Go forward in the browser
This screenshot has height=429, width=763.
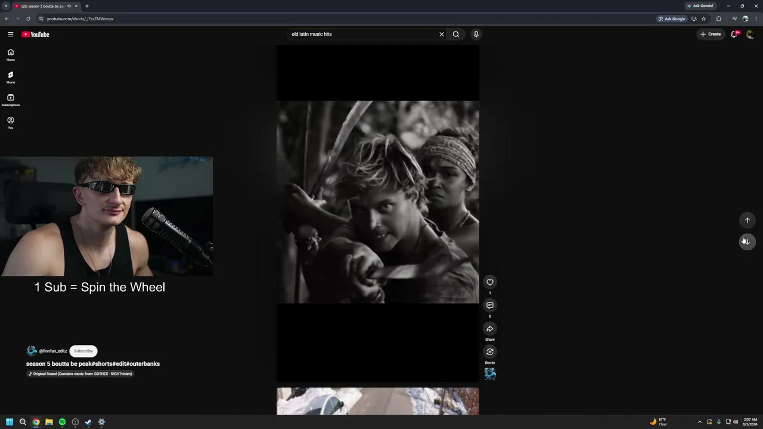17,18
